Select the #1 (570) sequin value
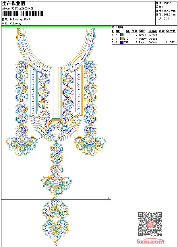This screenshot has height=247, width=178. click(171, 43)
